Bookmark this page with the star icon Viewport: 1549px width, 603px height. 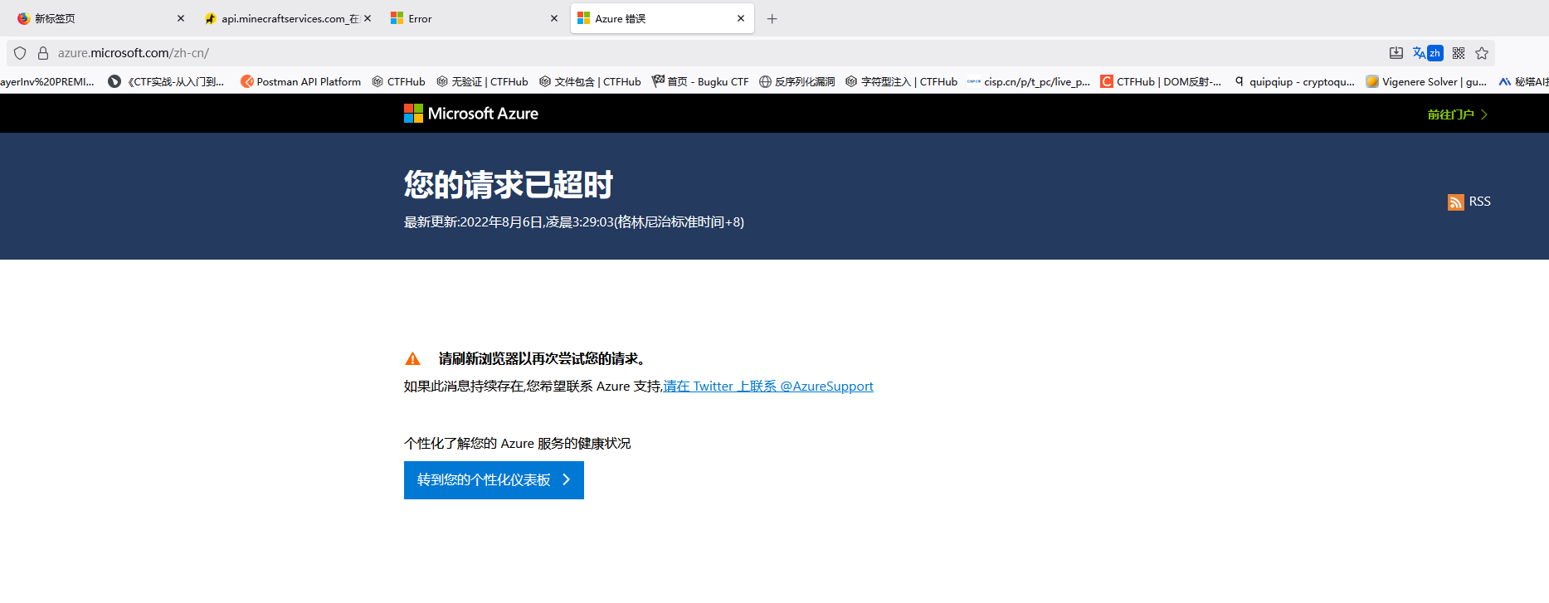tap(1482, 53)
